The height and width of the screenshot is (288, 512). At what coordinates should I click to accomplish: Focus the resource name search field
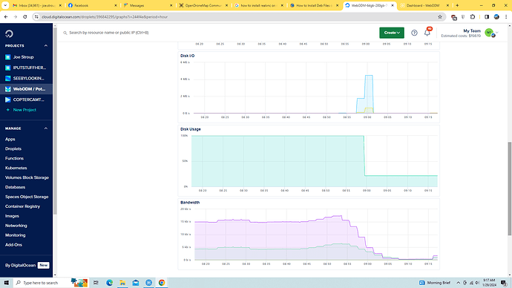(109, 33)
